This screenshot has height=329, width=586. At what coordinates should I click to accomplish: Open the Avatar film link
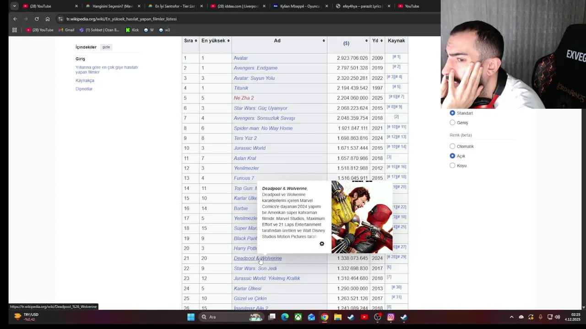click(x=240, y=58)
